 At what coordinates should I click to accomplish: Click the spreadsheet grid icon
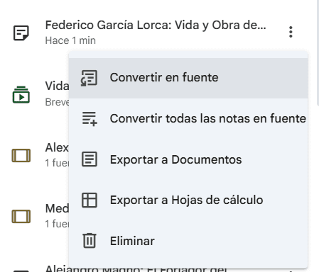click(x=90, y=200)
